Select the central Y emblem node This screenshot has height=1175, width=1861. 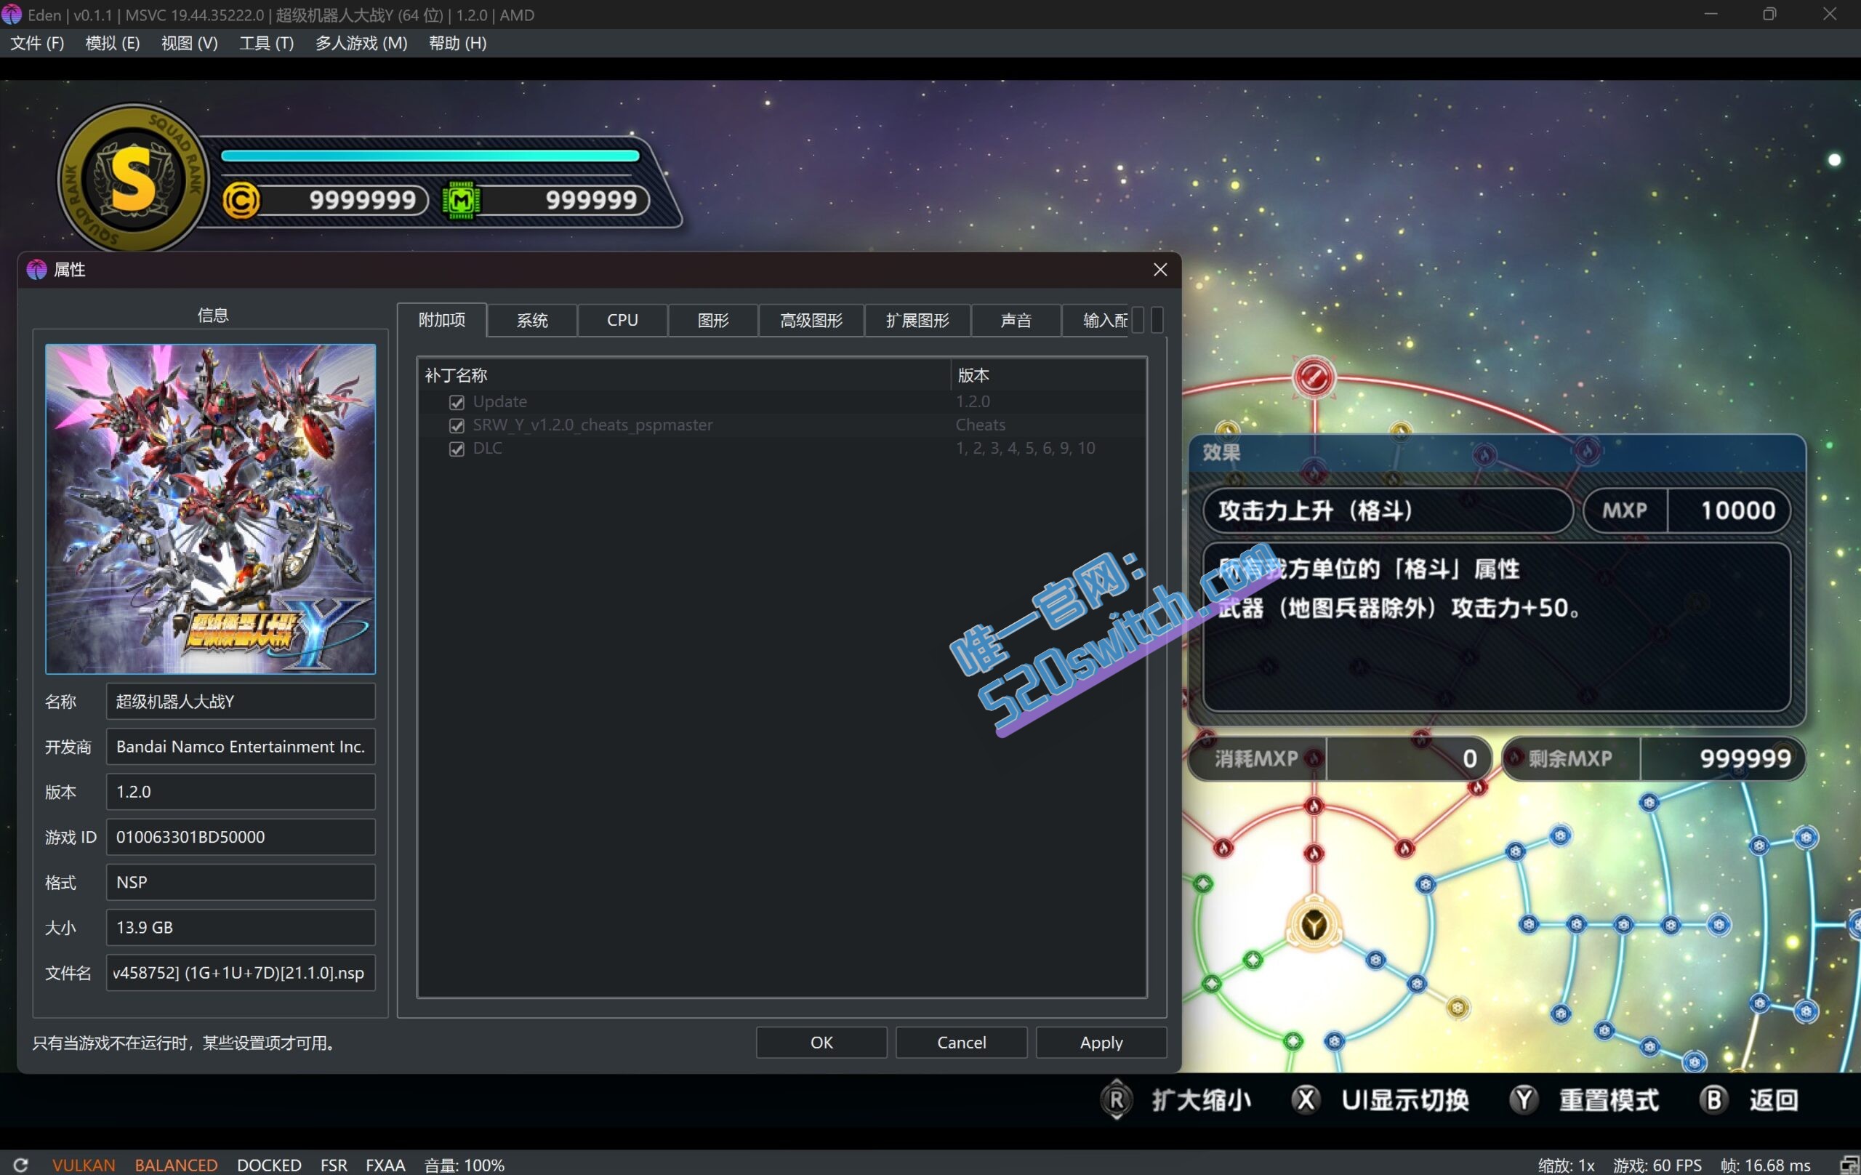pyautogui.click(x=1314, y=925)
